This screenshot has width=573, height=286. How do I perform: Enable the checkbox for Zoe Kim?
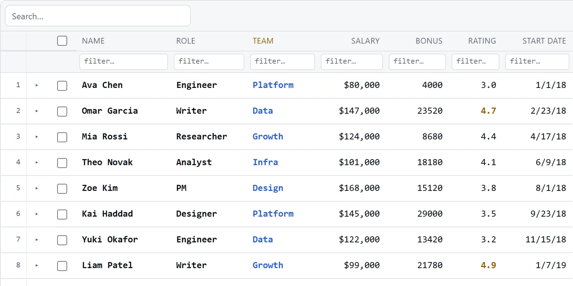tap(62, 189)
